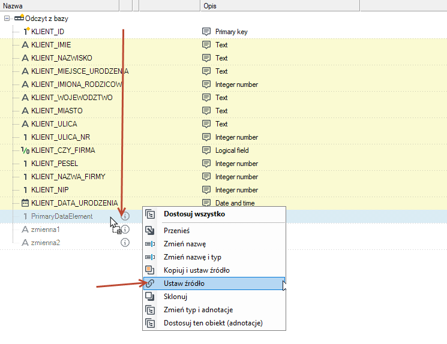Screen dimensions: 447x344
Task: Select the KLIENT_NAZWA_FIRMY row
Action: click(x=223, y=177)
